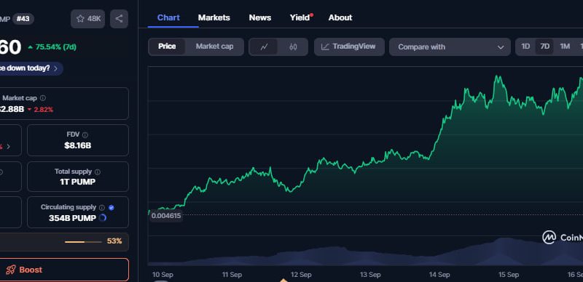Open the TradingView chart button

[x=349, y=47]
